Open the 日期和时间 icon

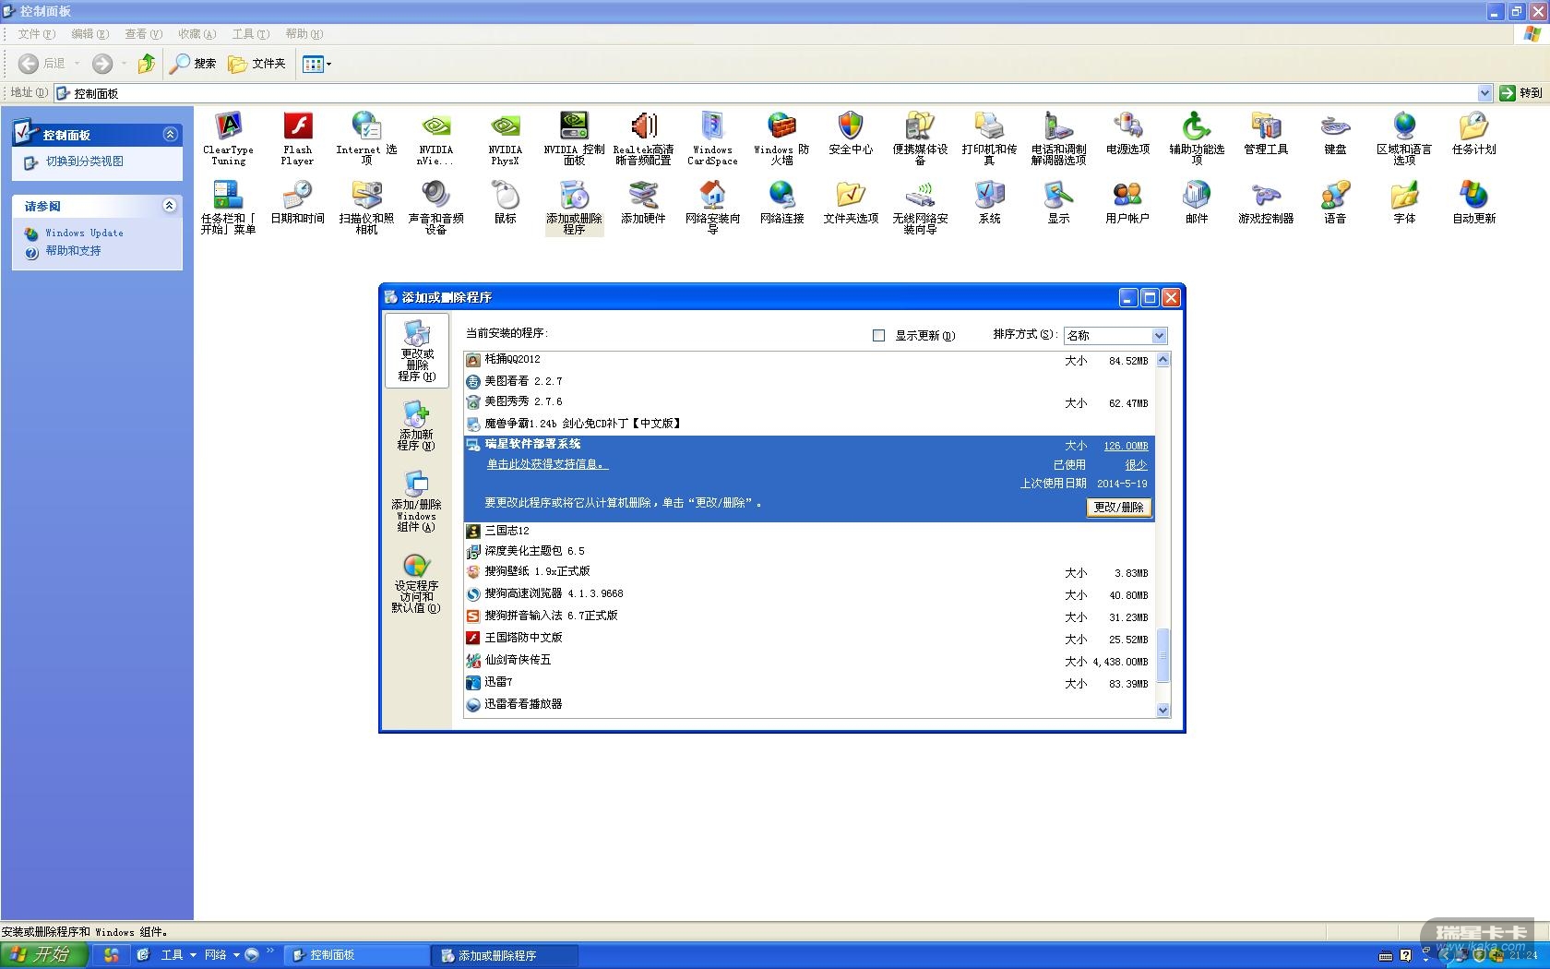[297, 203]
